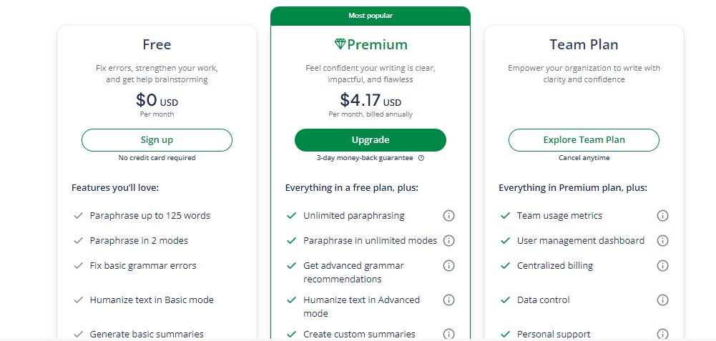This screenshot has width=716, height=341.
Task: Click the Most popular banner
Action: point(371,16)
